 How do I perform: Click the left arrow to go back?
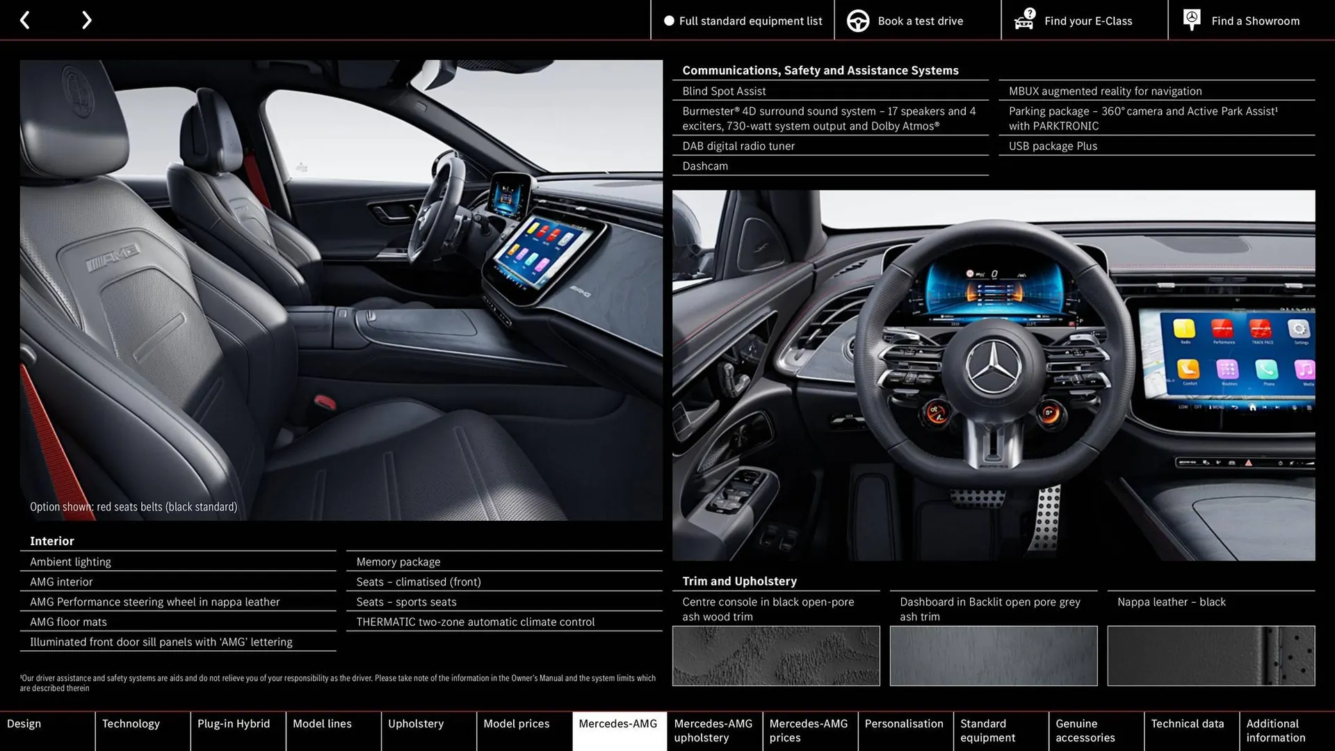pos(25,19)
